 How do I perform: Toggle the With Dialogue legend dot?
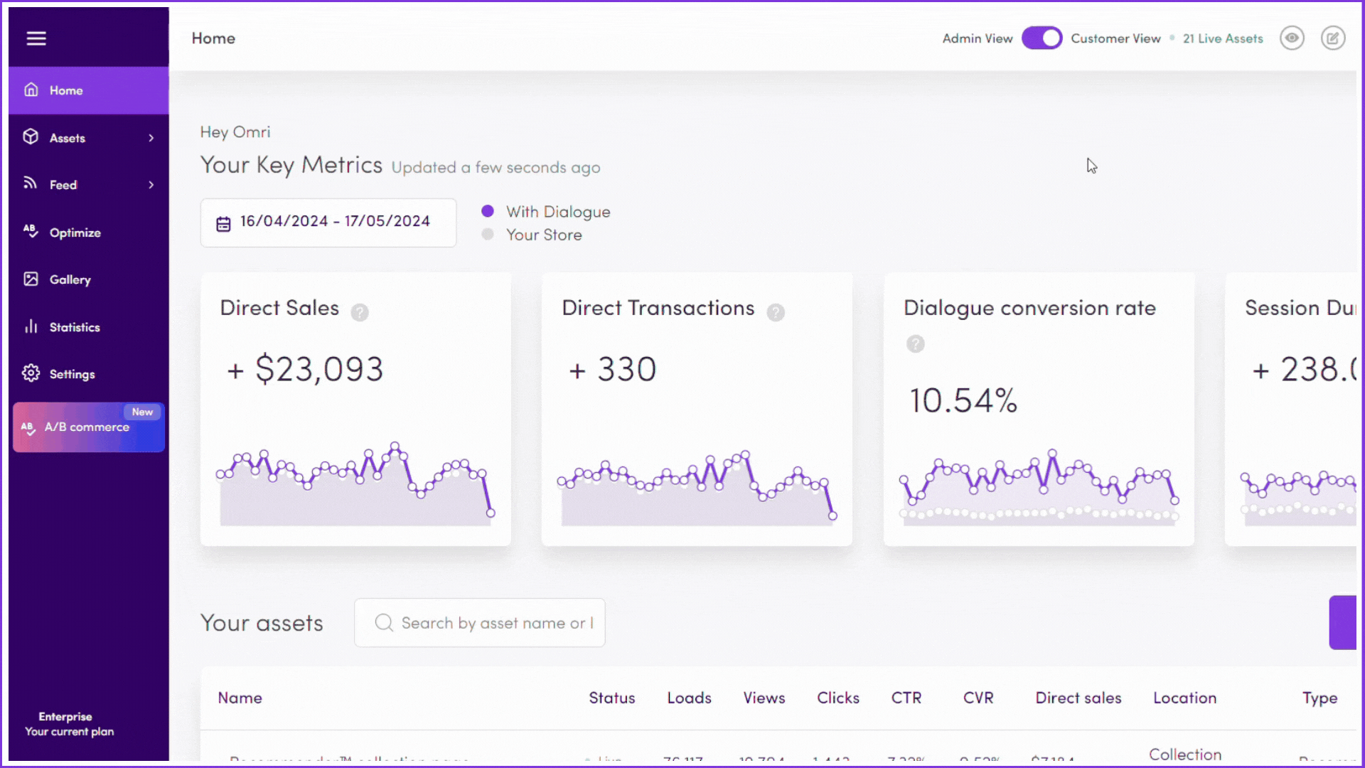[488, 211]
